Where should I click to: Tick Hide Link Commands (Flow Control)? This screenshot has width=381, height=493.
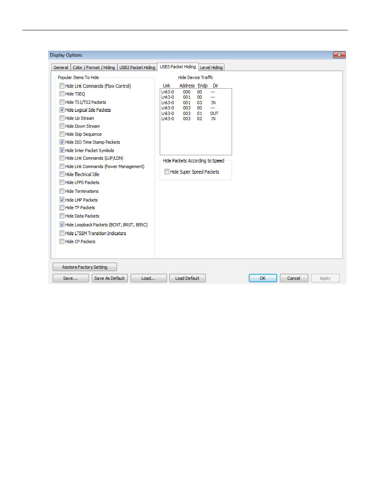click(62, 86)
